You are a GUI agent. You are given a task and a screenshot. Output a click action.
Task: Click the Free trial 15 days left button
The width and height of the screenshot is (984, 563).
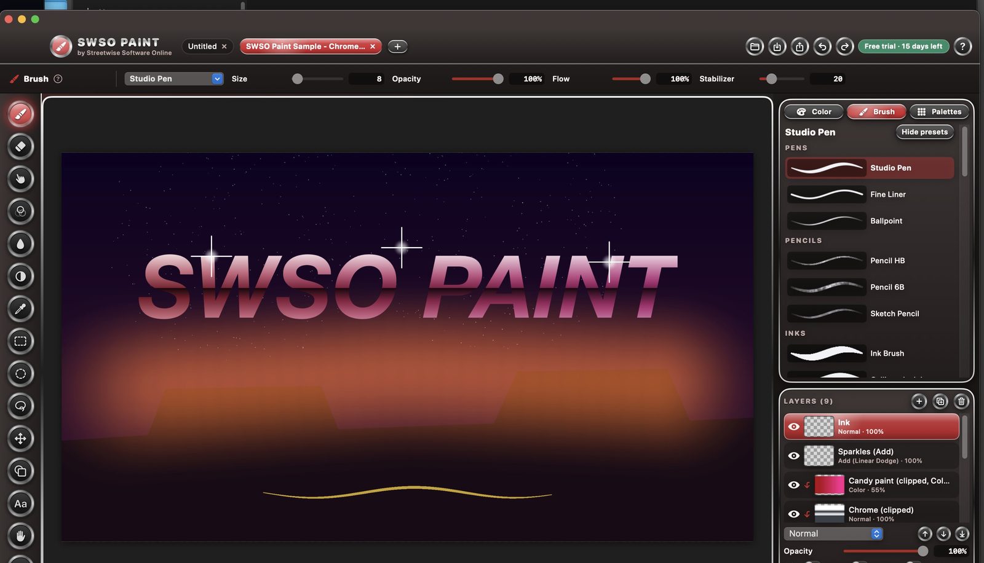pyautogui.click(x=903, y=46)
